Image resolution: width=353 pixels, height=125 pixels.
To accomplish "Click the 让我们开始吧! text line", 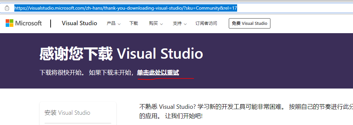I will click(x=184, y=116).
